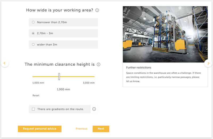Image resolution: width=213 pixels, height=139 pixels.
Task: Go back using the 'Previous' link
Action: [x=81, y=129]
